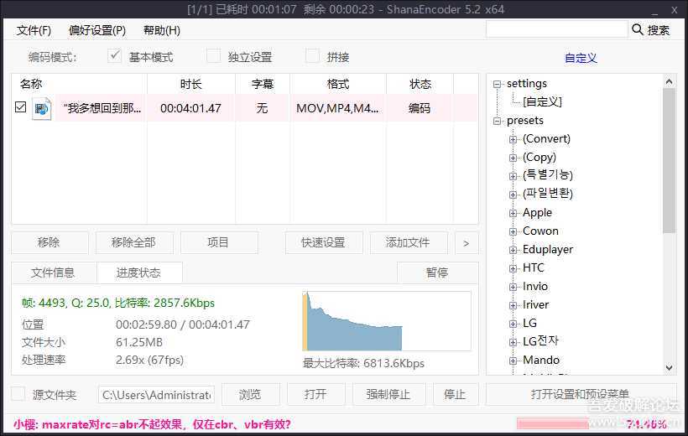Collapse the settings tree node
Screen dimensions: 688x436
pyautogui.click(x=498, y=84)
